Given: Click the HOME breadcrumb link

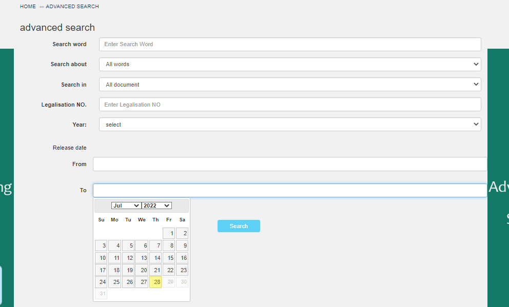Looking at the screenshot, I should tap(28, 7).
